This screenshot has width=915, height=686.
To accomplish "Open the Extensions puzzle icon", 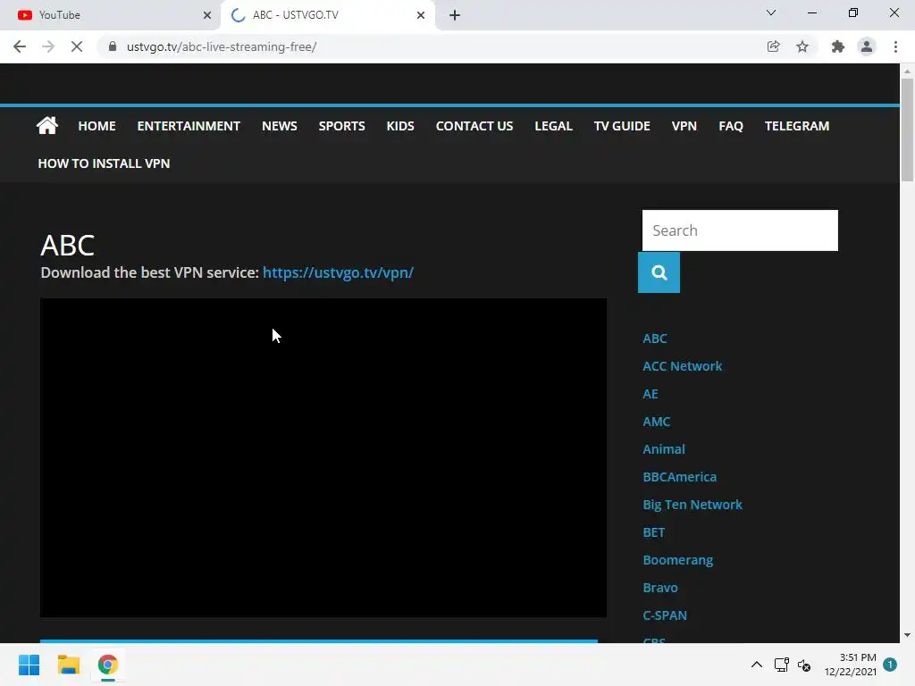I will 837,46.
